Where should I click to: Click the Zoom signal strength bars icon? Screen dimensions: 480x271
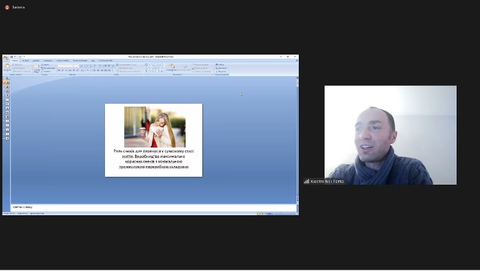tap(307, 182)
